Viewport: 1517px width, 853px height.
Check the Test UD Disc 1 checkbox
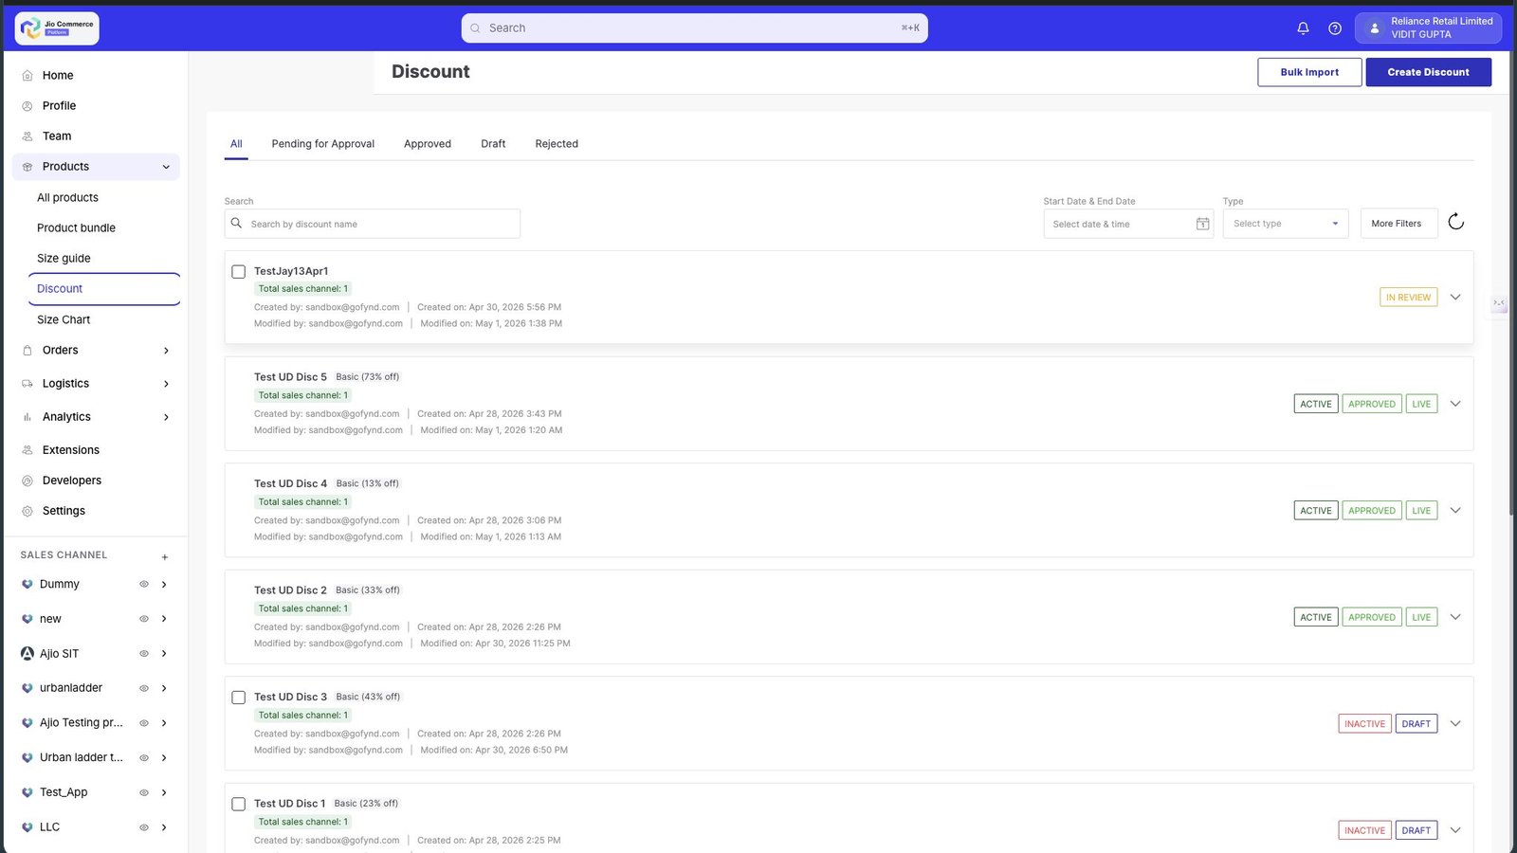point(239,804)
